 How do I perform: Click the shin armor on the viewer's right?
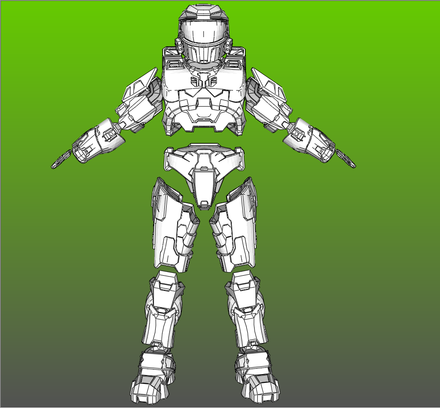pos(246,310)
